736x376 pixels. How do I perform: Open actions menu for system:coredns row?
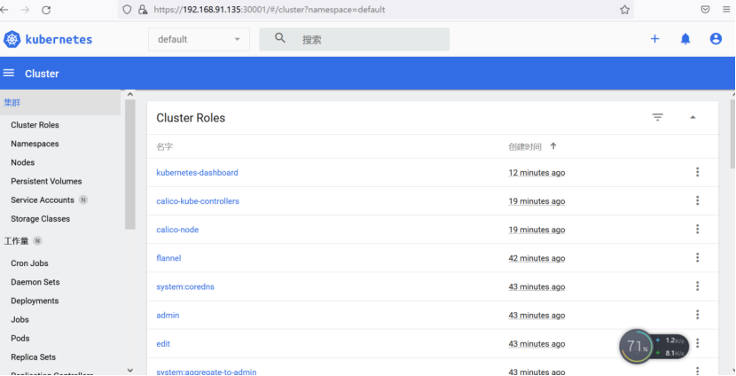coord(698,286)
